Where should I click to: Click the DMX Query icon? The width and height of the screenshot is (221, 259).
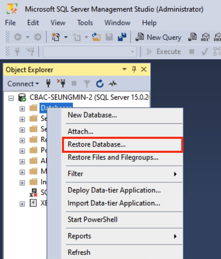(x=217, y=37)
